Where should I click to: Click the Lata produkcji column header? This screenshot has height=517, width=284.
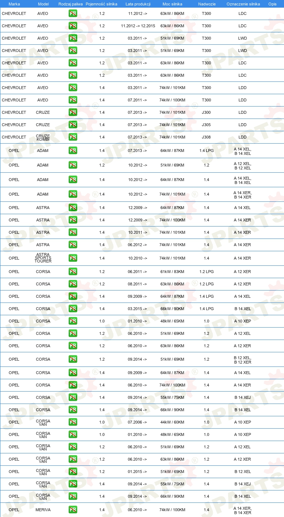click(138, 4)
